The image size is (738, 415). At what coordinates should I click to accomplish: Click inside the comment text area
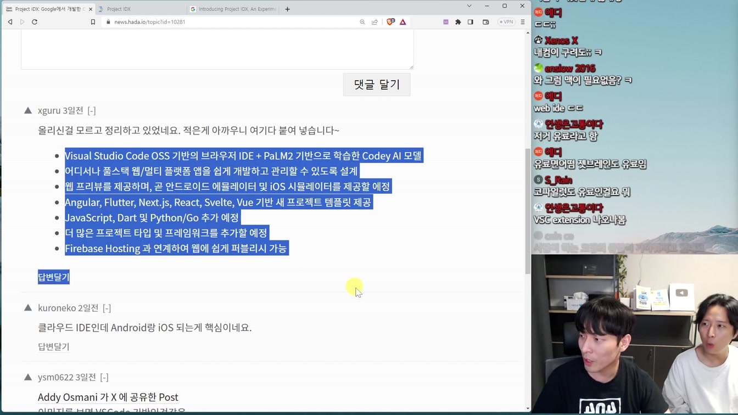click(217, 49)
